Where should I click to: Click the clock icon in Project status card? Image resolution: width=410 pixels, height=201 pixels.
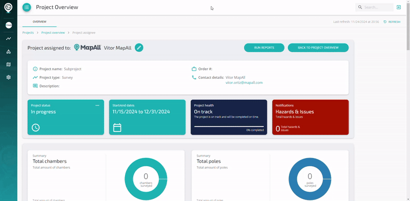[x=35, y=128]
